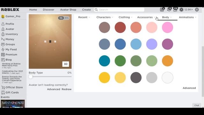This screenshot has height=115, width=204.
Task: Expand the Characters dropdown
Action: 105,17
